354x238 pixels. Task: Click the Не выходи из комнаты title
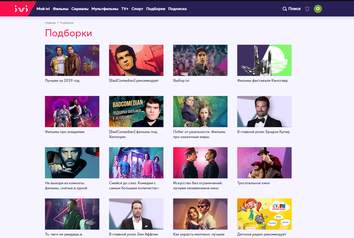coord(66,186)
